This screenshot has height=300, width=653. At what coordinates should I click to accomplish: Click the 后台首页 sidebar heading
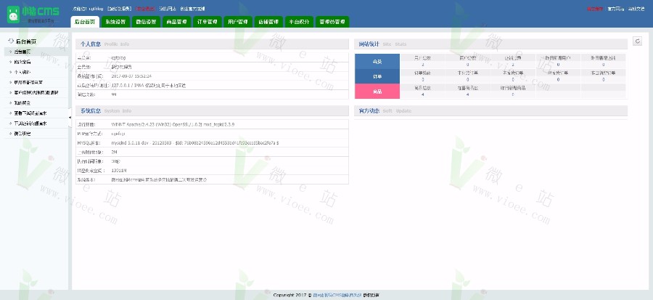(x=25, y=41)
